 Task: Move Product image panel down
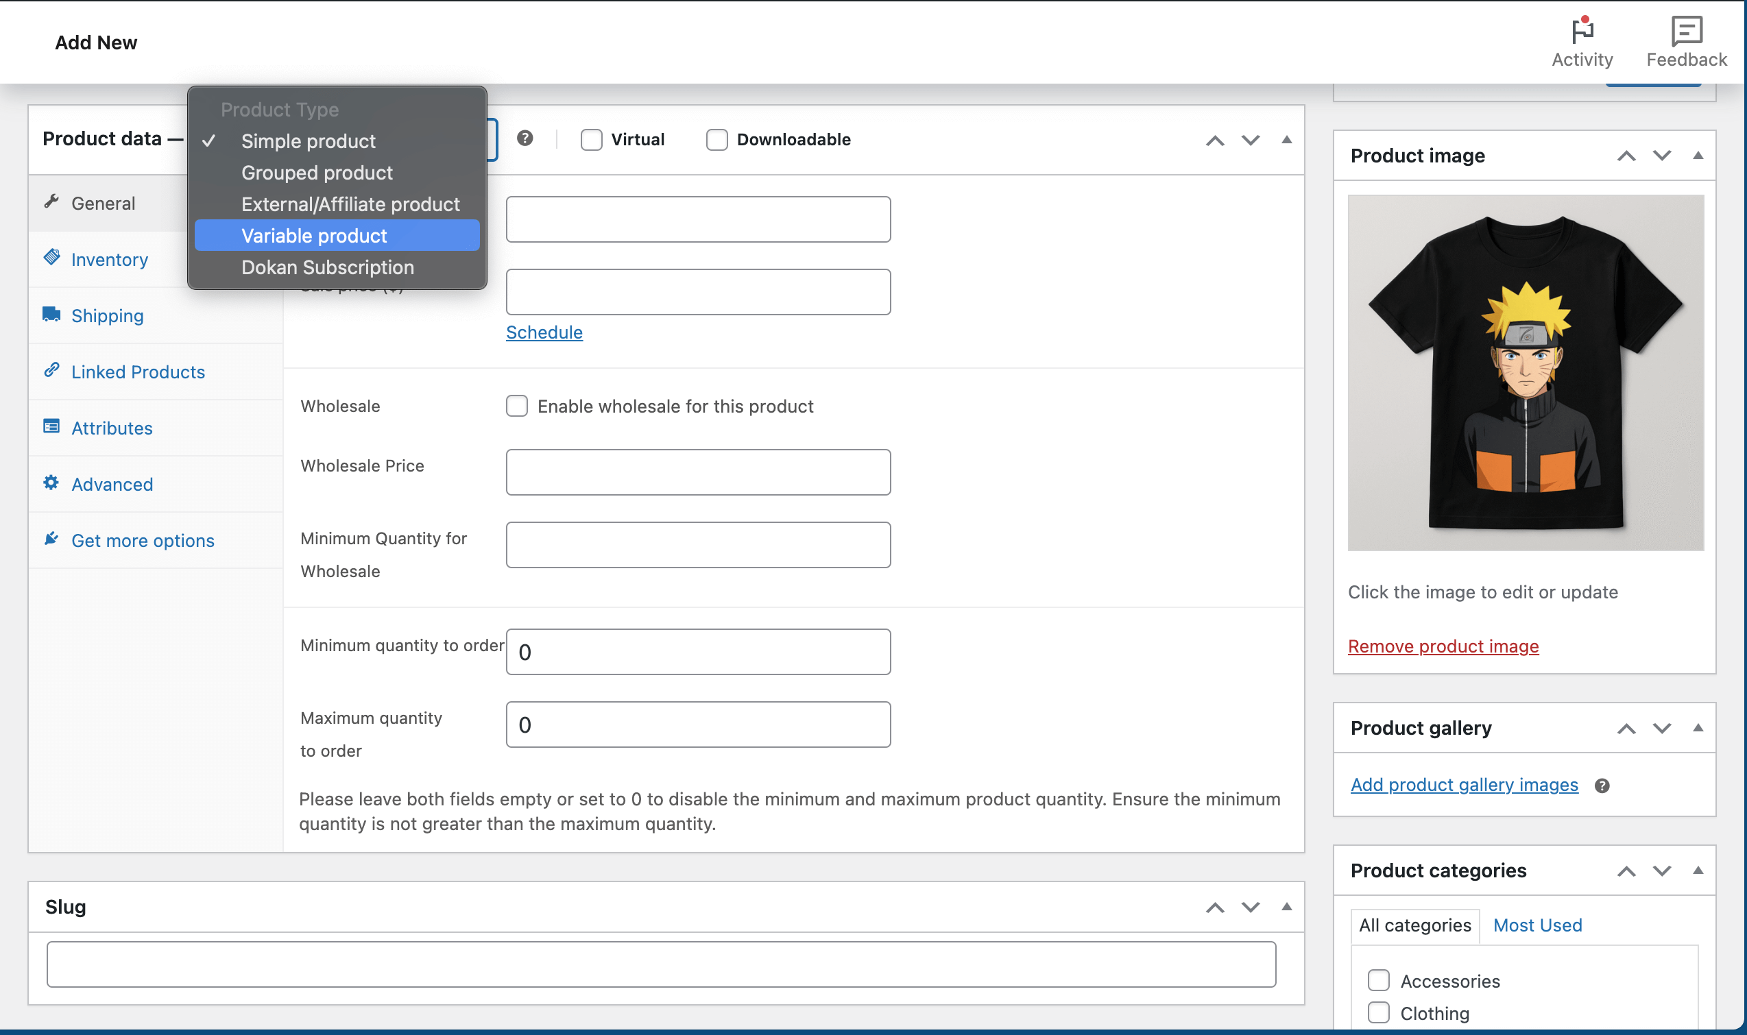[1662, 156]
